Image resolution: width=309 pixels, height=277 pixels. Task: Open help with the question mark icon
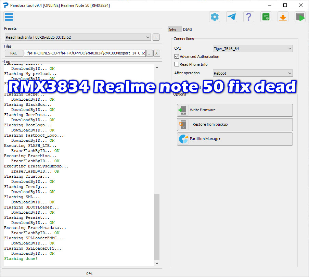click(249, 17)
